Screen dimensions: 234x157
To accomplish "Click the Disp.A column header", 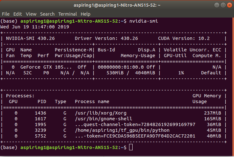I will click(147, 50).
